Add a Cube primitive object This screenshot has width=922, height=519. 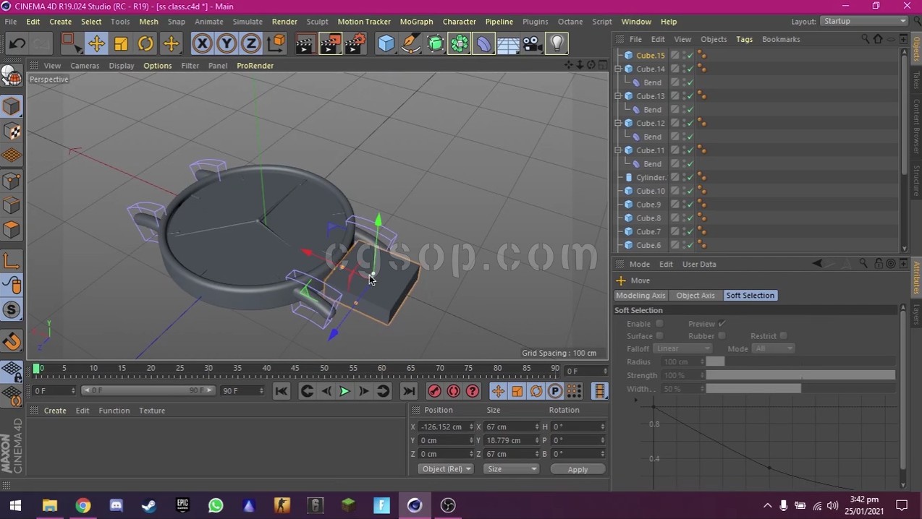[386, 44]
